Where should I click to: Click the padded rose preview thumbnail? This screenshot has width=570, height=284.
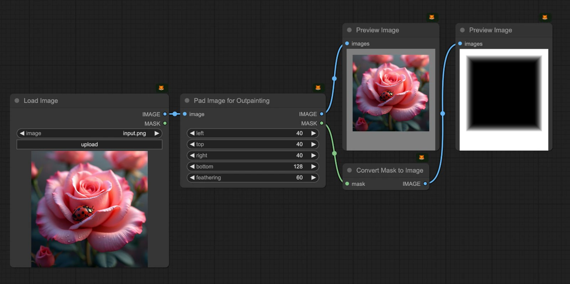(x=391, y=93)
